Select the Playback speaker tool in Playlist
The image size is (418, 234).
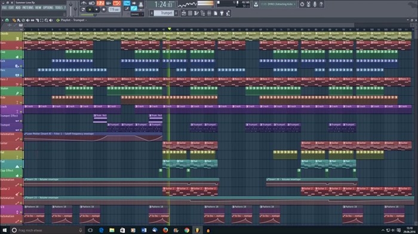[51, 20]
